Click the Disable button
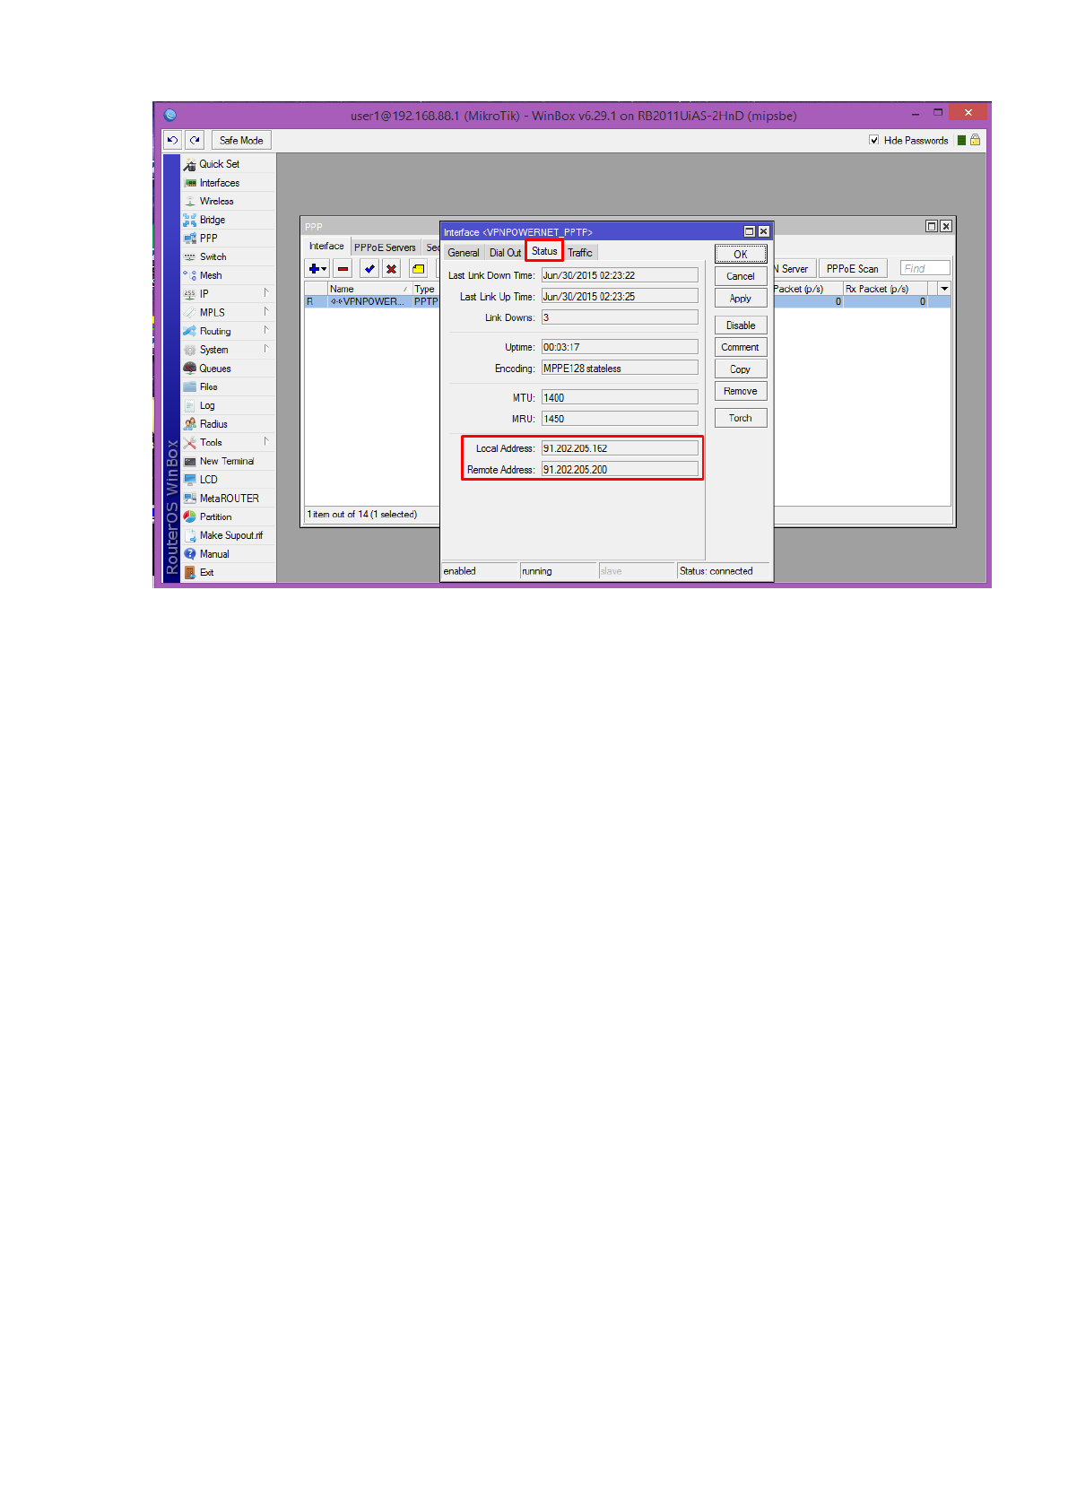Screen dimensions: 1068x1510 741,325
